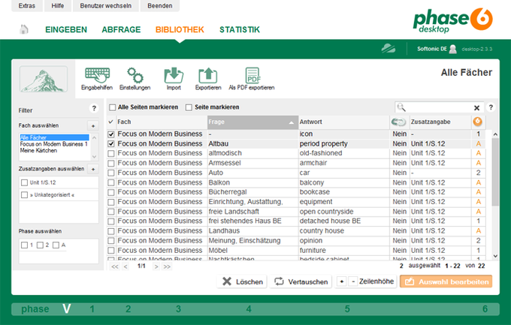This screenshot has height=325, width=511.
Task: Check phase 2 filter checkbox
Action: point(40,245)
